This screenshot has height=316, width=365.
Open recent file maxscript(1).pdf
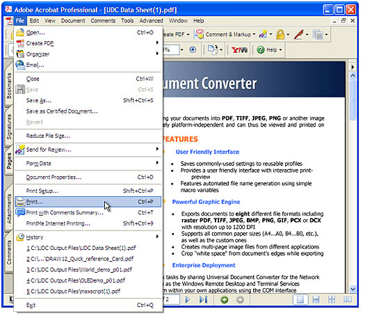point(88,291)
